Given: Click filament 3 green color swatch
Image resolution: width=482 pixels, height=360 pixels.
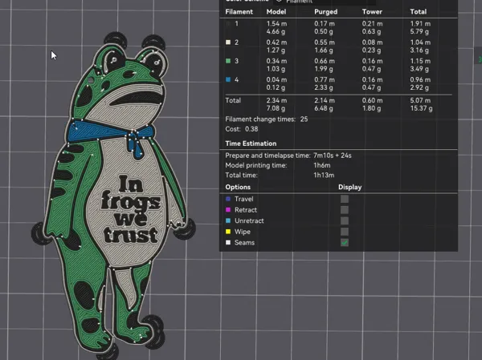Looking at the screenshot, I should [228, 61].
